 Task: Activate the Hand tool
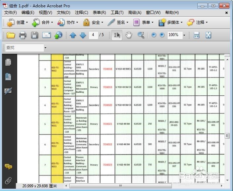(129, 35)
